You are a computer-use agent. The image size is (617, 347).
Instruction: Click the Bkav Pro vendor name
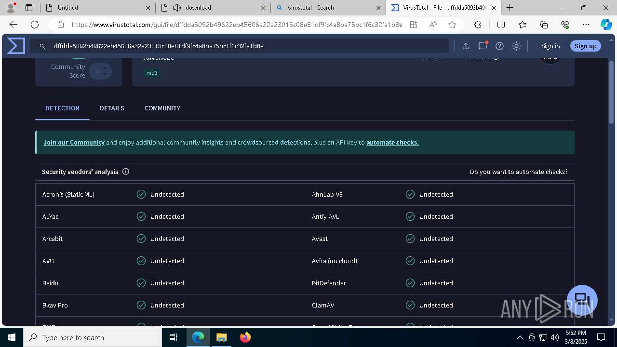coord(55,305)
